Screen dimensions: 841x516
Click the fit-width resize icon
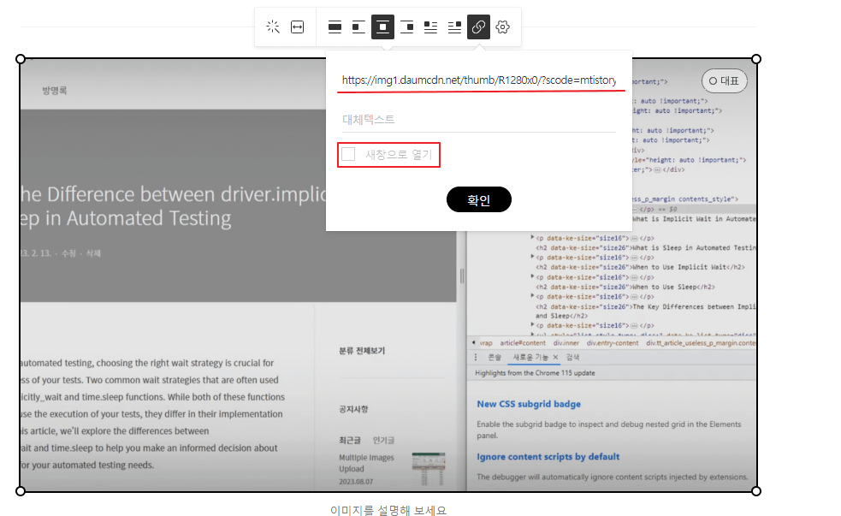[x=297, y=27]
